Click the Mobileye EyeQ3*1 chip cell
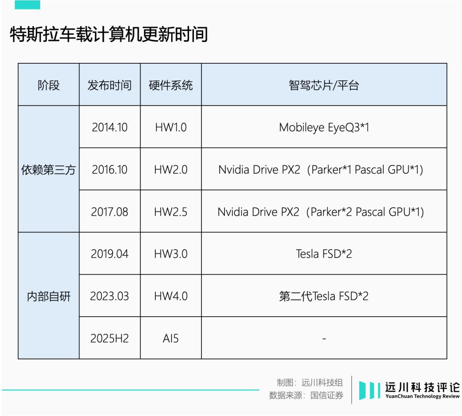Screen dimensions: 462x416 pos(324,127)
